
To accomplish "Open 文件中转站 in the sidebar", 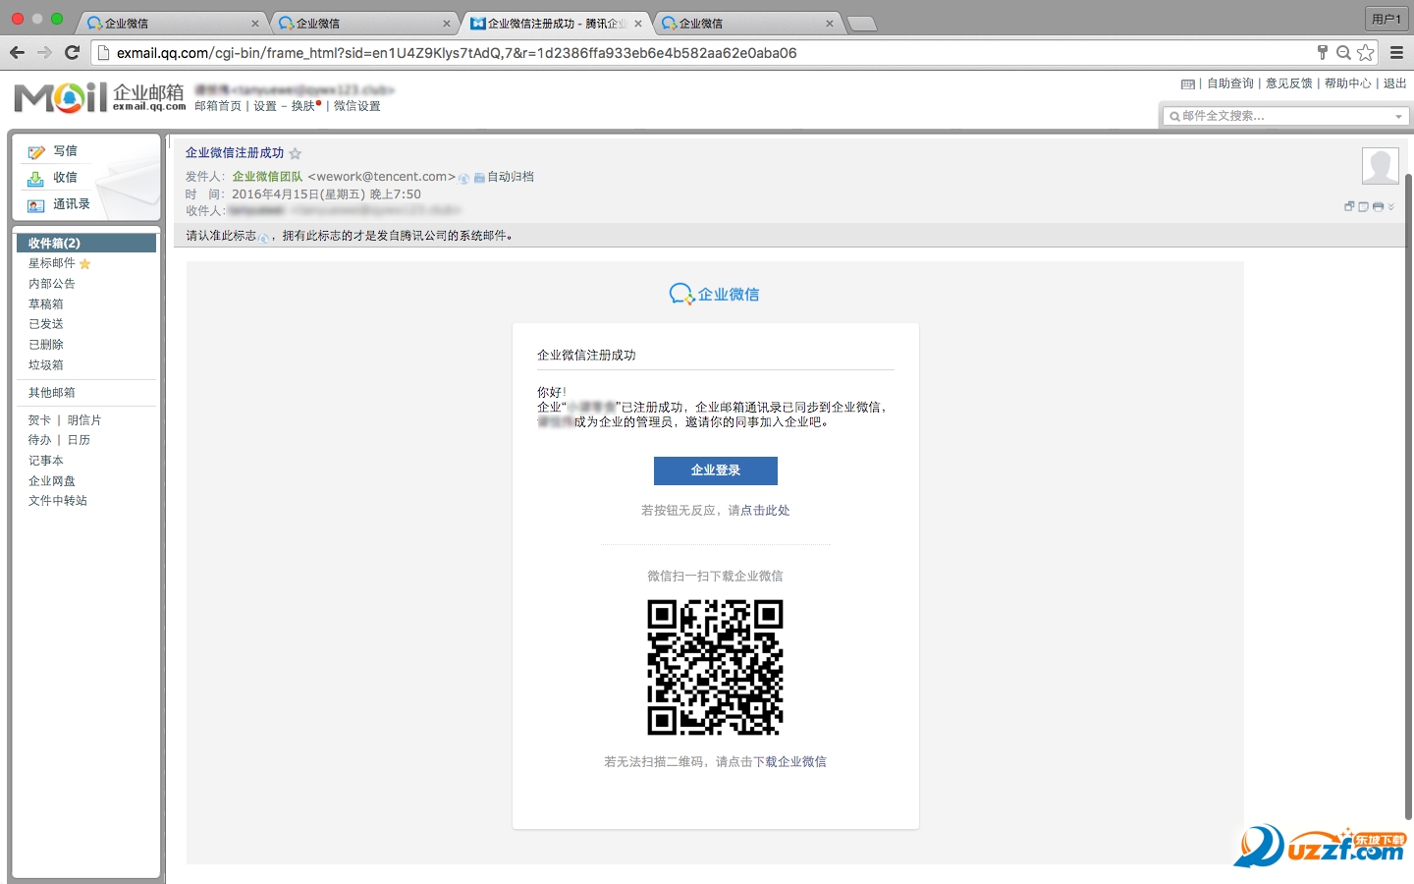I will click(58, 501).
